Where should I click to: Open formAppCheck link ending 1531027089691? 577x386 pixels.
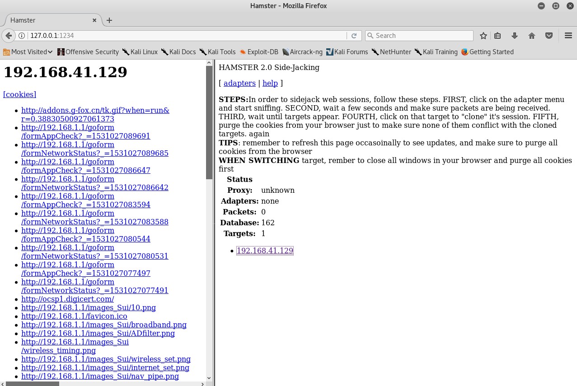point(86,132)
